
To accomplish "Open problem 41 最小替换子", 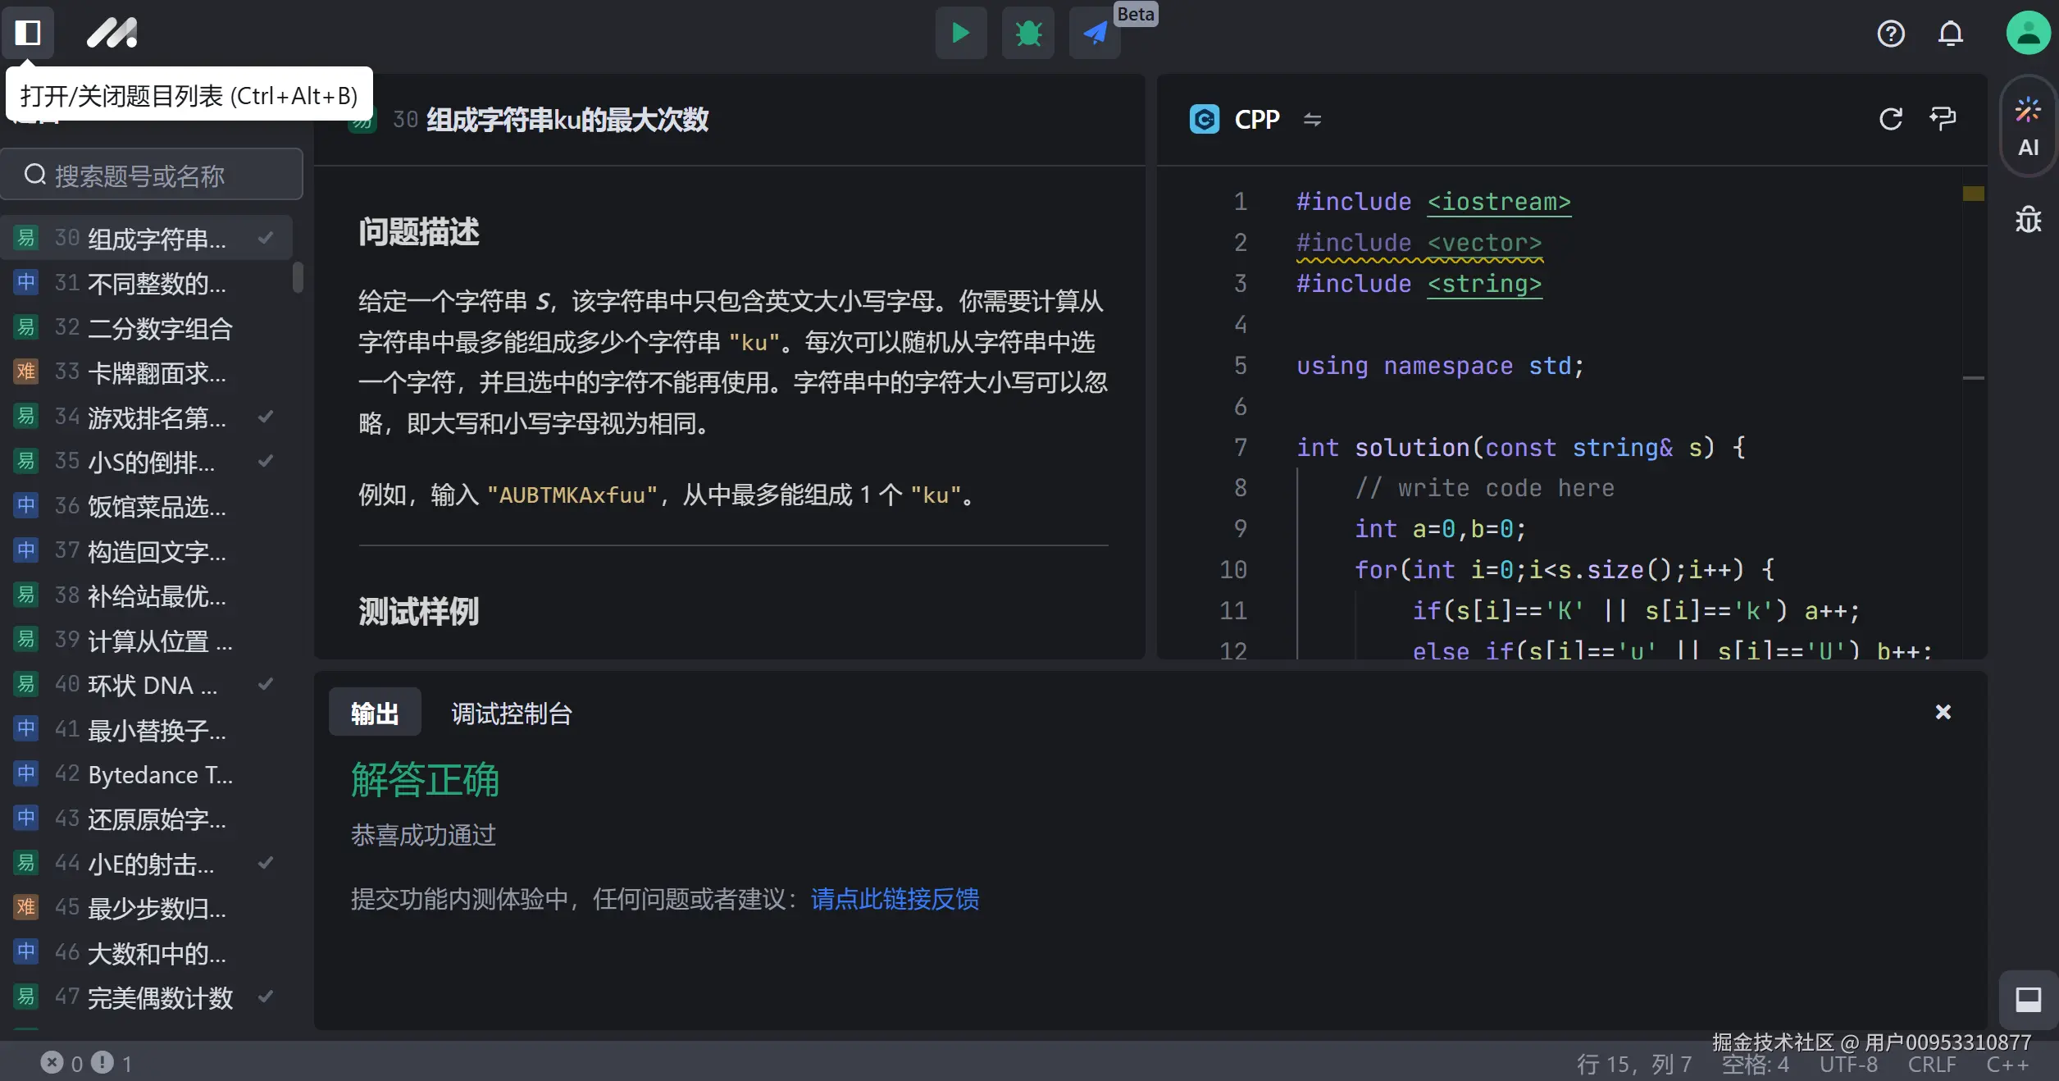I will click(x=146, y=730).
